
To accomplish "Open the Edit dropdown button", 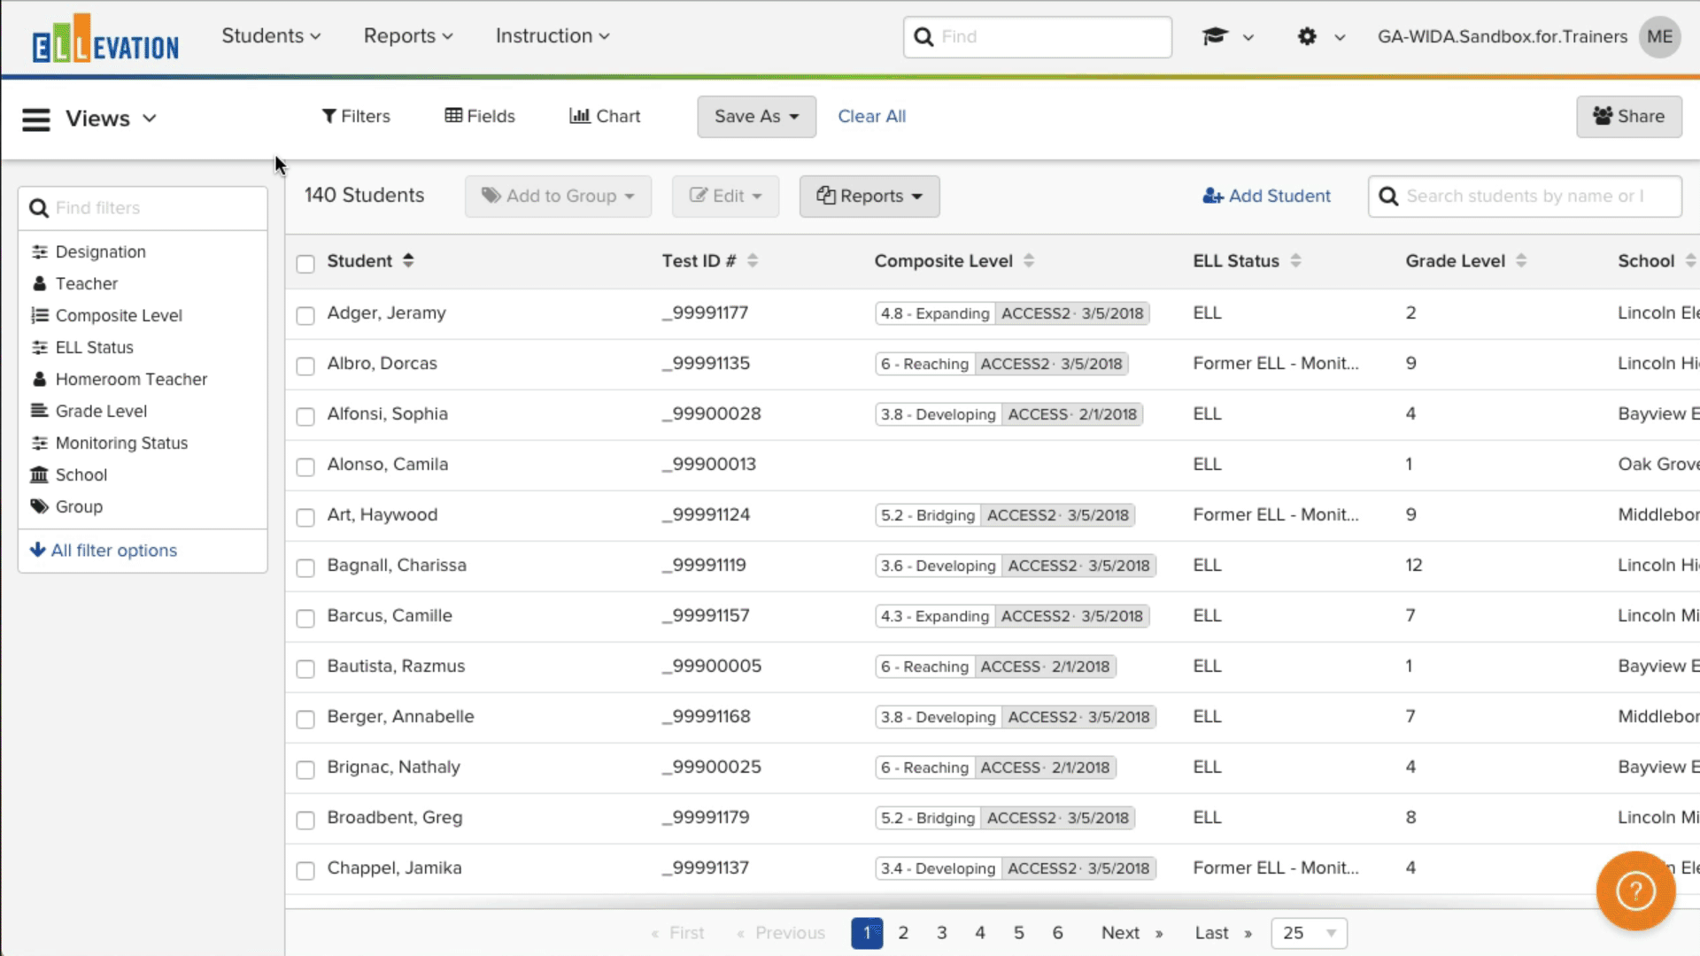I will pyautogui.click(x=725, y=197).
